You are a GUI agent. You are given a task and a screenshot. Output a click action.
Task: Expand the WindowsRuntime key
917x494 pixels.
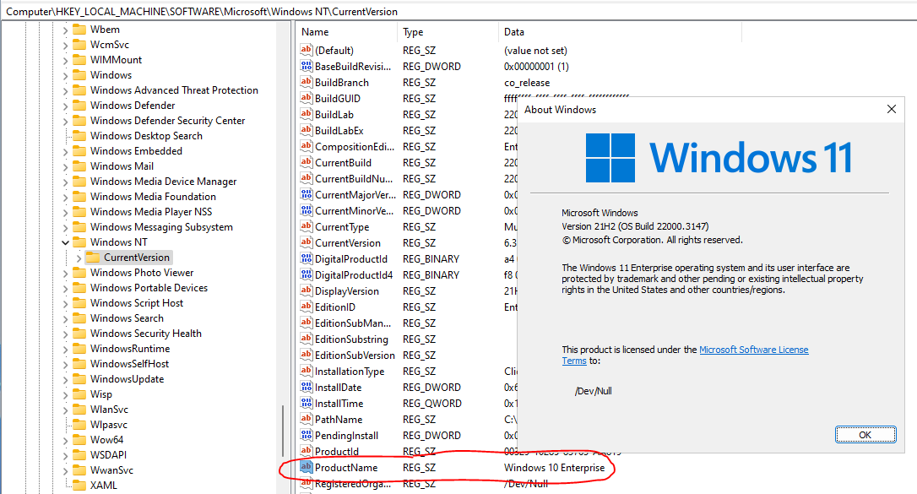tap(65, 349)
